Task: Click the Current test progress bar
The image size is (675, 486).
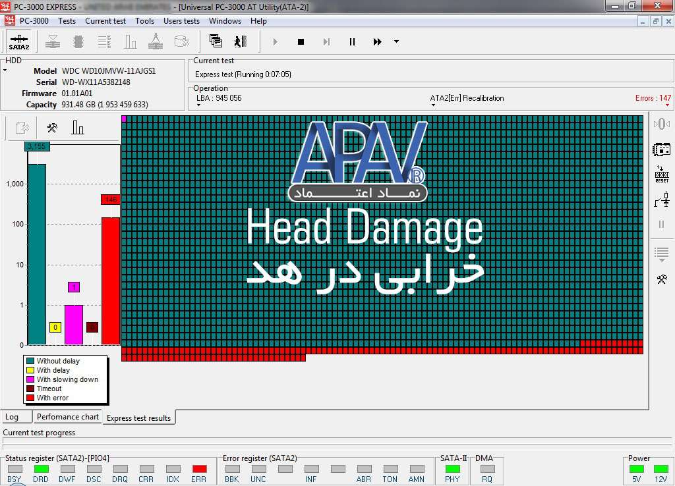Action: click(x=337, y=441)
